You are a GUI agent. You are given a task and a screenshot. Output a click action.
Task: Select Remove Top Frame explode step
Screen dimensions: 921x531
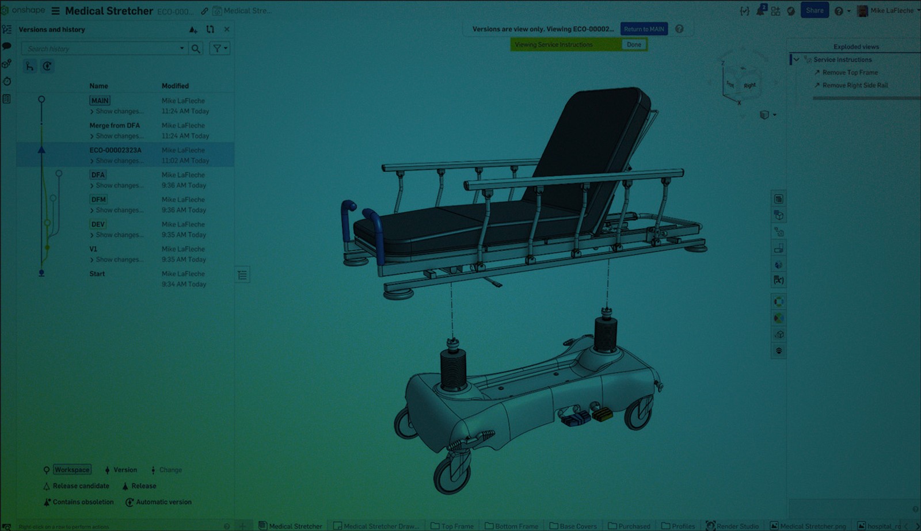point(850,72)
